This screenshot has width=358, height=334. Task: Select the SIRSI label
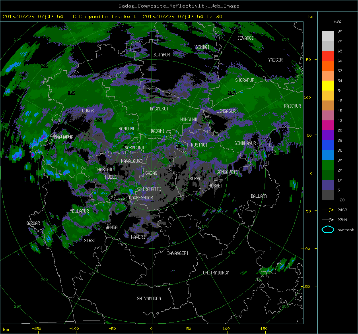90,241
